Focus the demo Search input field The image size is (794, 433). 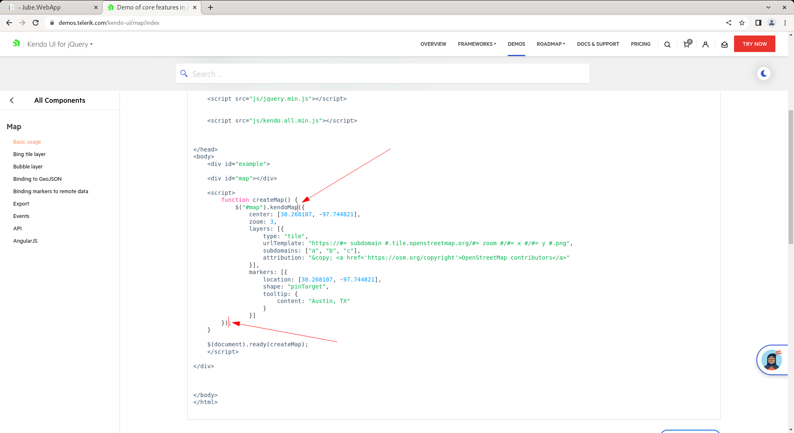point(383,74)
